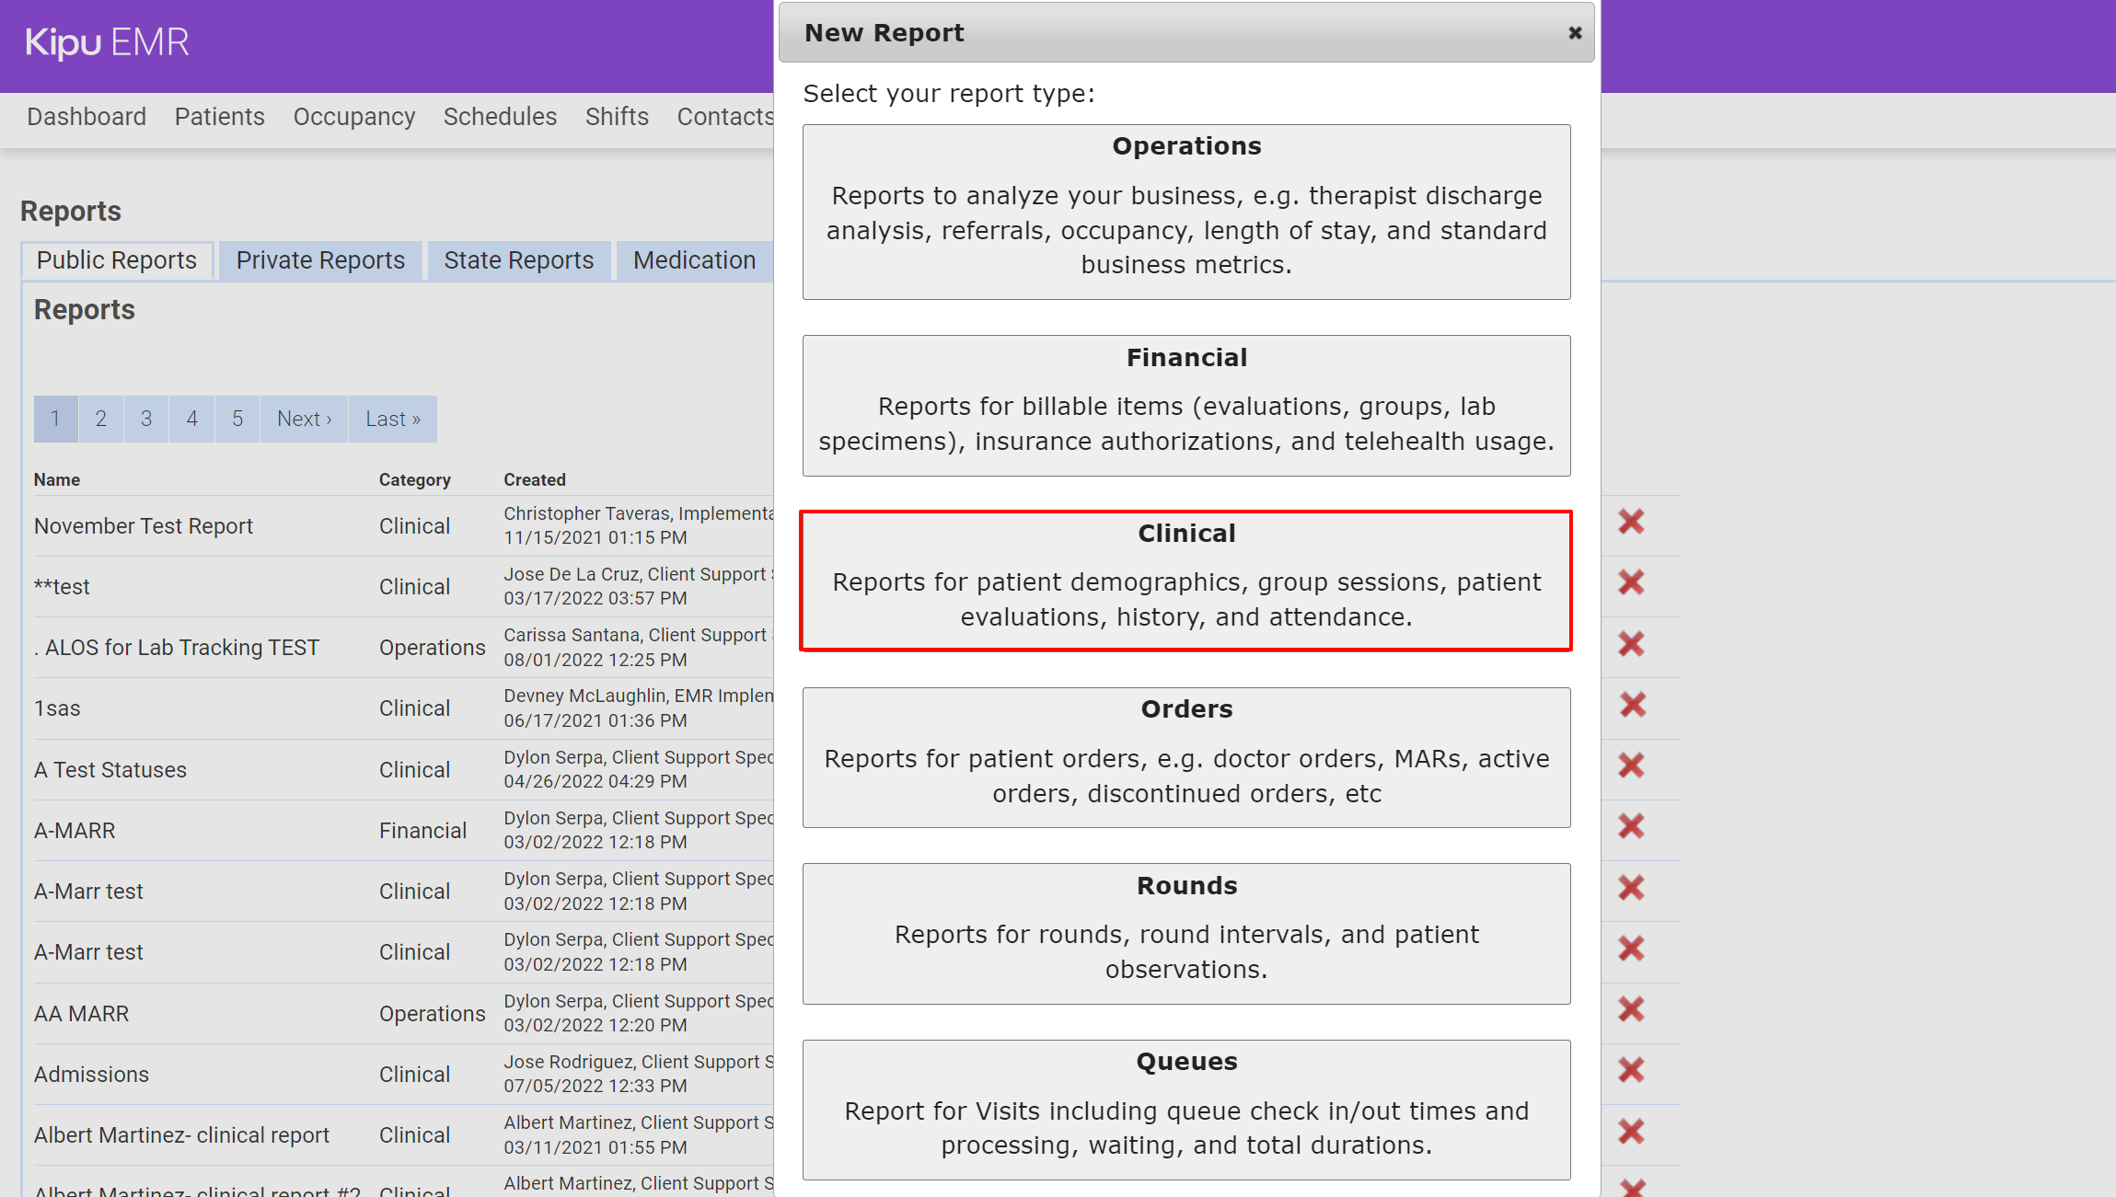
Task: Select the Operations report type
Action: click(1185, 212)
